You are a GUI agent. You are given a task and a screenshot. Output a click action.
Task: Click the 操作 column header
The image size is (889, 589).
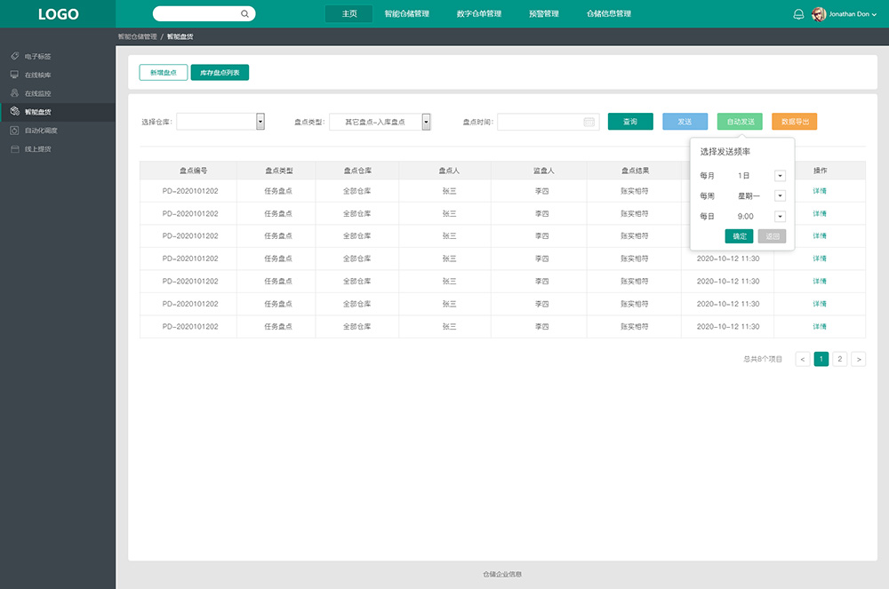(x=820, y=171)
